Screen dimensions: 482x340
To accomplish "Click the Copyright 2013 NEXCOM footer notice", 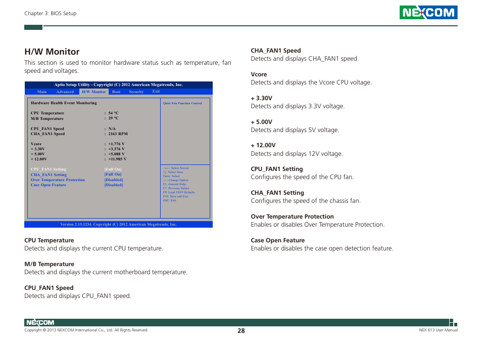I will coord(86,330).
